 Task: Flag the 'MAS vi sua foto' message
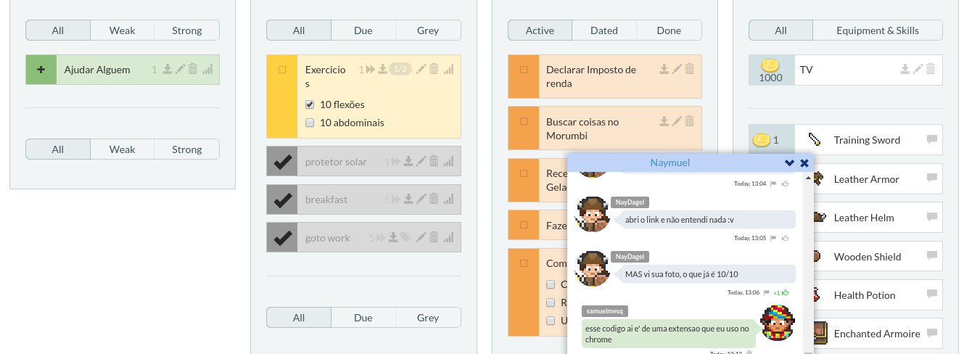[767, 292]
